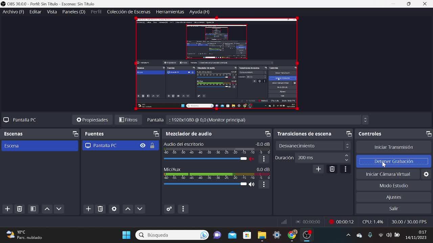433x243 pixels.
Task: Open advanced audio properties gears icon
Action: (x=169, y=209)
